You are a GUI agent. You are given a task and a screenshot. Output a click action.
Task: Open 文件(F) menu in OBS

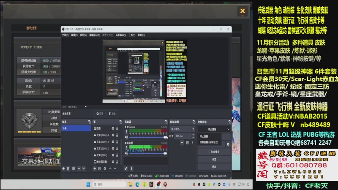click(x=65, y=35)
